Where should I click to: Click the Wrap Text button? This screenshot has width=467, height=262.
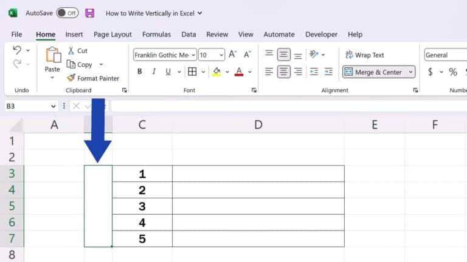pyautogui.click(x=365, y=55)
